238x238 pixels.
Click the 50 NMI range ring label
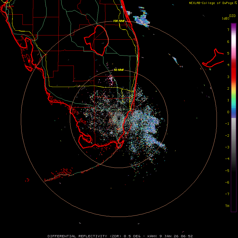[119, 70]
